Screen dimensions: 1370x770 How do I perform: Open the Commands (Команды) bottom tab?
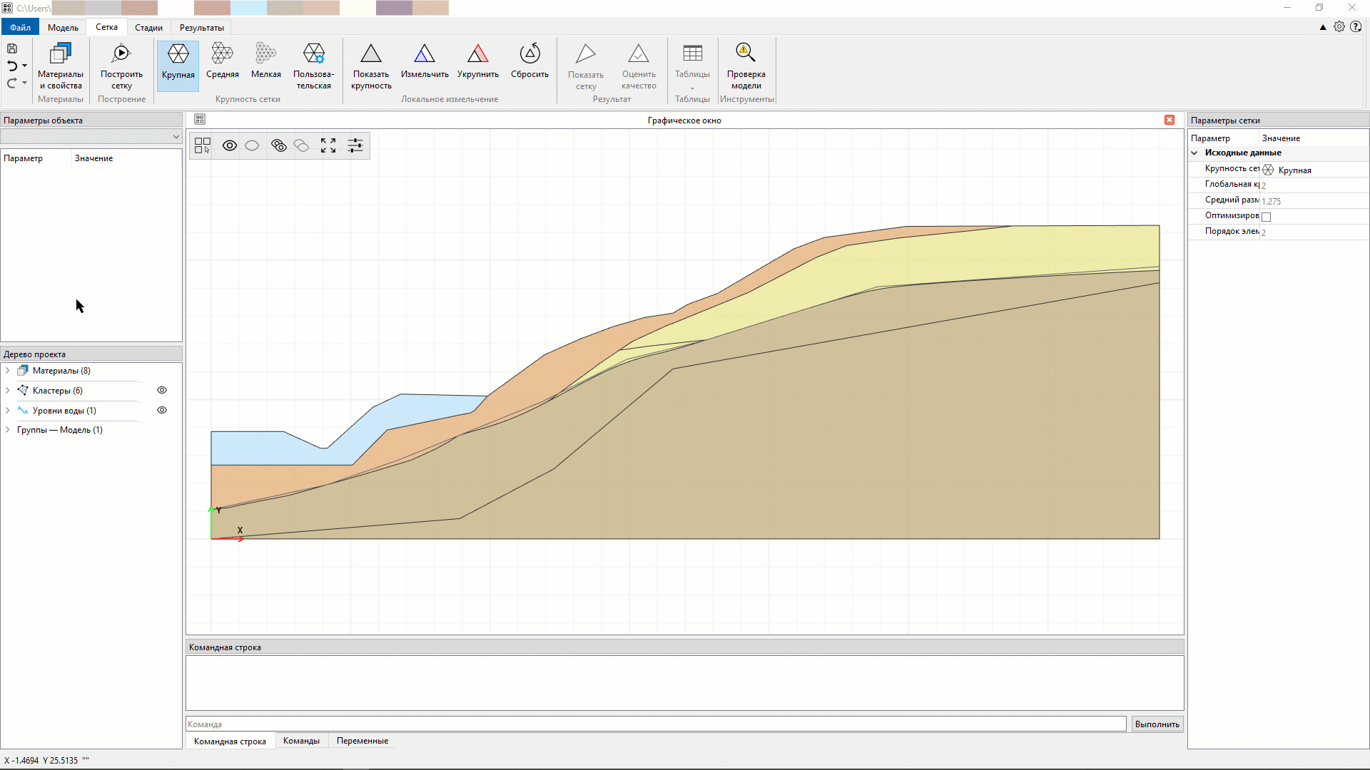301,741
